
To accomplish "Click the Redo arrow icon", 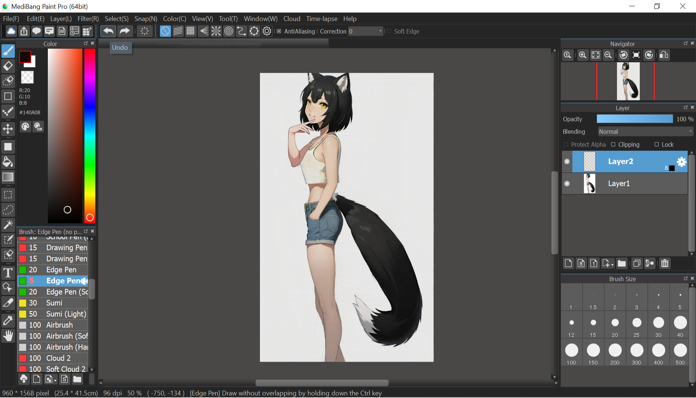I will tap(124, 31).
